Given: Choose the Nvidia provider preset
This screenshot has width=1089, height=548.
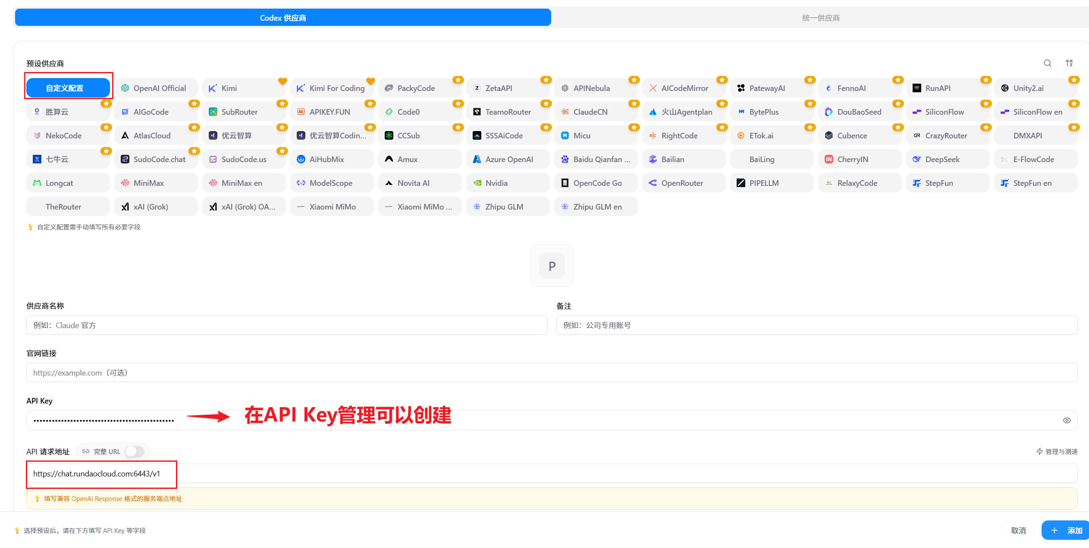Looking at the screenshot, I should [x=508, y=183].
